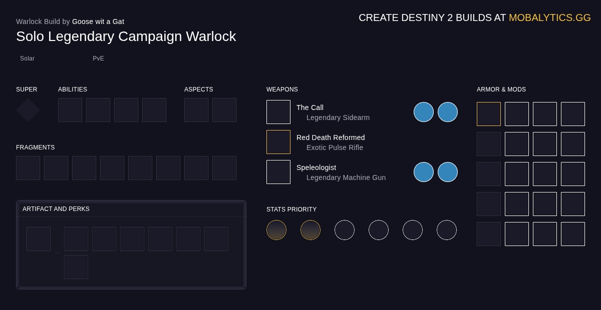This screenshot has height=310, width=601.
Task: Click the artifact perk in the second row
Action: (76, 267)
